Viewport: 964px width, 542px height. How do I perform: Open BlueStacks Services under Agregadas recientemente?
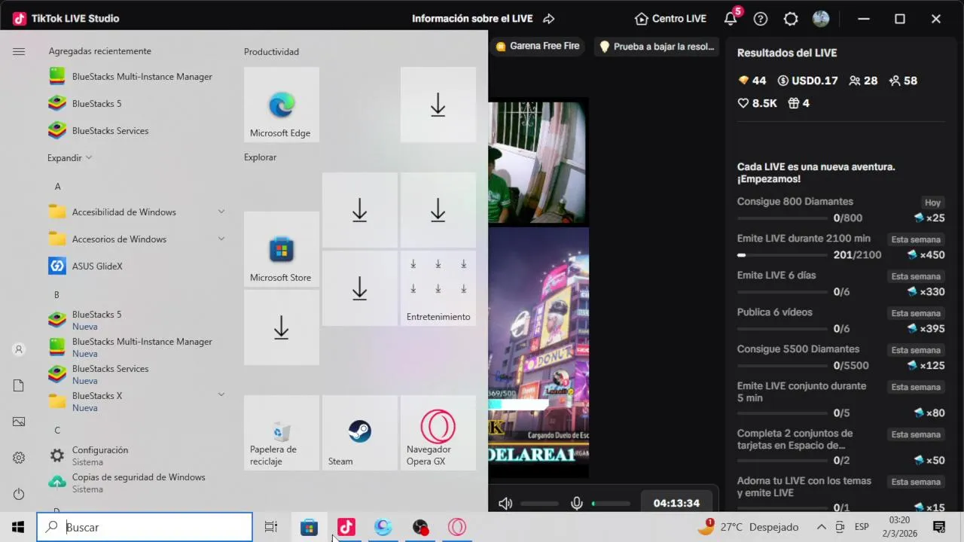click(x=136, y=131)
